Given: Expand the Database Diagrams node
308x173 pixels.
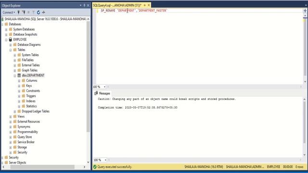Looking at the screenshot, I should point(11,45).
